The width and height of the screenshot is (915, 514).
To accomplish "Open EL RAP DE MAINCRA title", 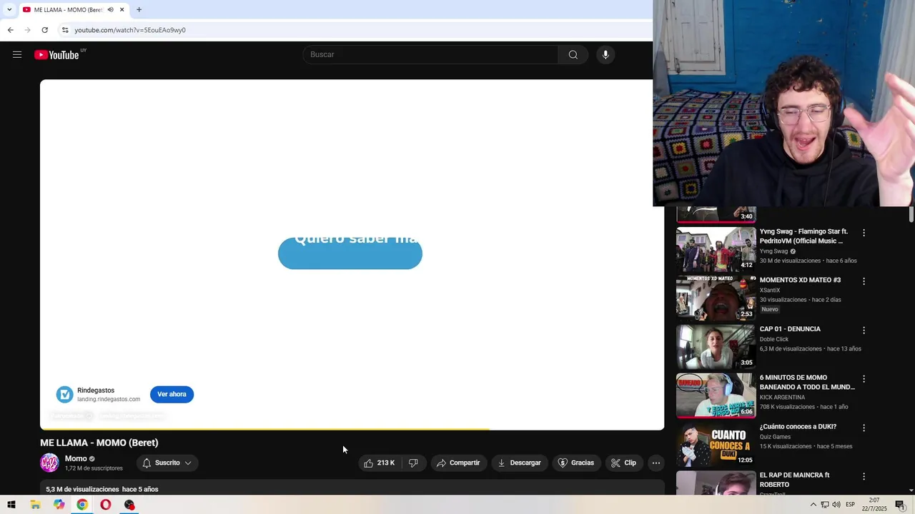I will [794, 480].
